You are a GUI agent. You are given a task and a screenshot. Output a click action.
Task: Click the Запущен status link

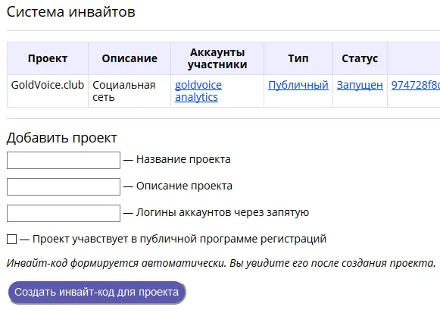[x=360, y=85]
